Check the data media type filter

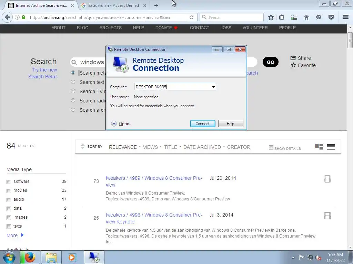pyautogui.click(x=9, y=209)
